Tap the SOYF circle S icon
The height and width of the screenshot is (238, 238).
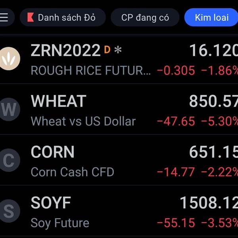click(10, 211)
